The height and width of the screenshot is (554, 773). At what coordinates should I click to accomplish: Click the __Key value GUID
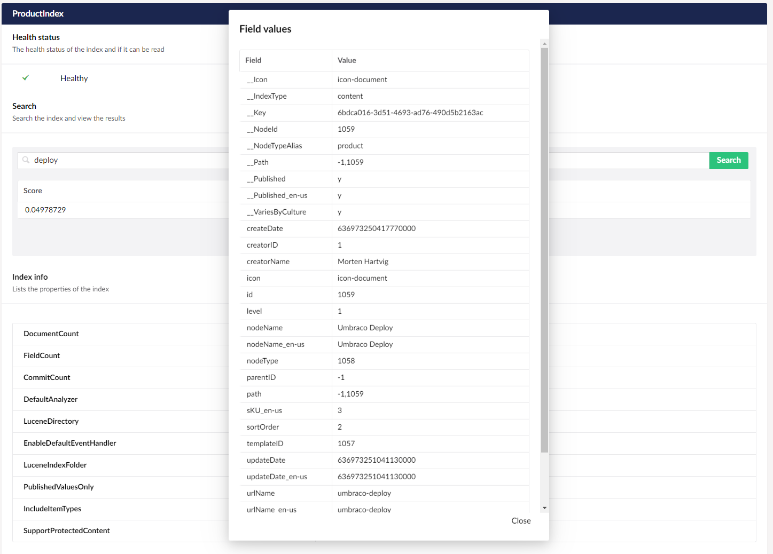(410, 113)
